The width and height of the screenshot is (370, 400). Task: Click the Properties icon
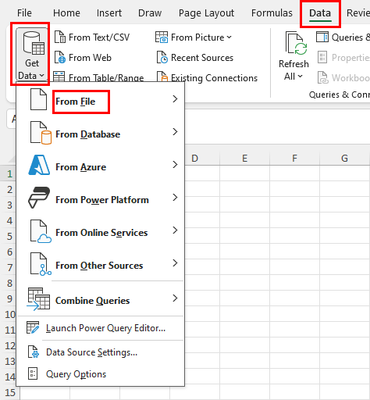pyautogui.click(x=322, y=57)
